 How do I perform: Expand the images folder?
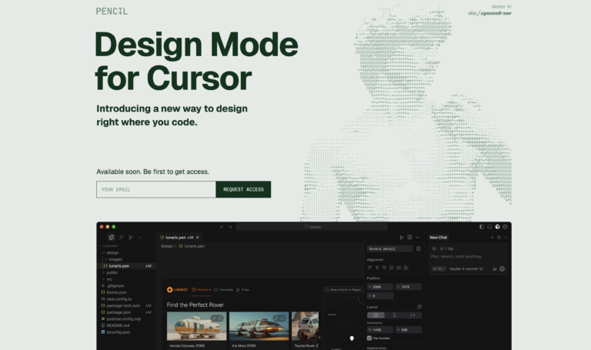point(115,259)
